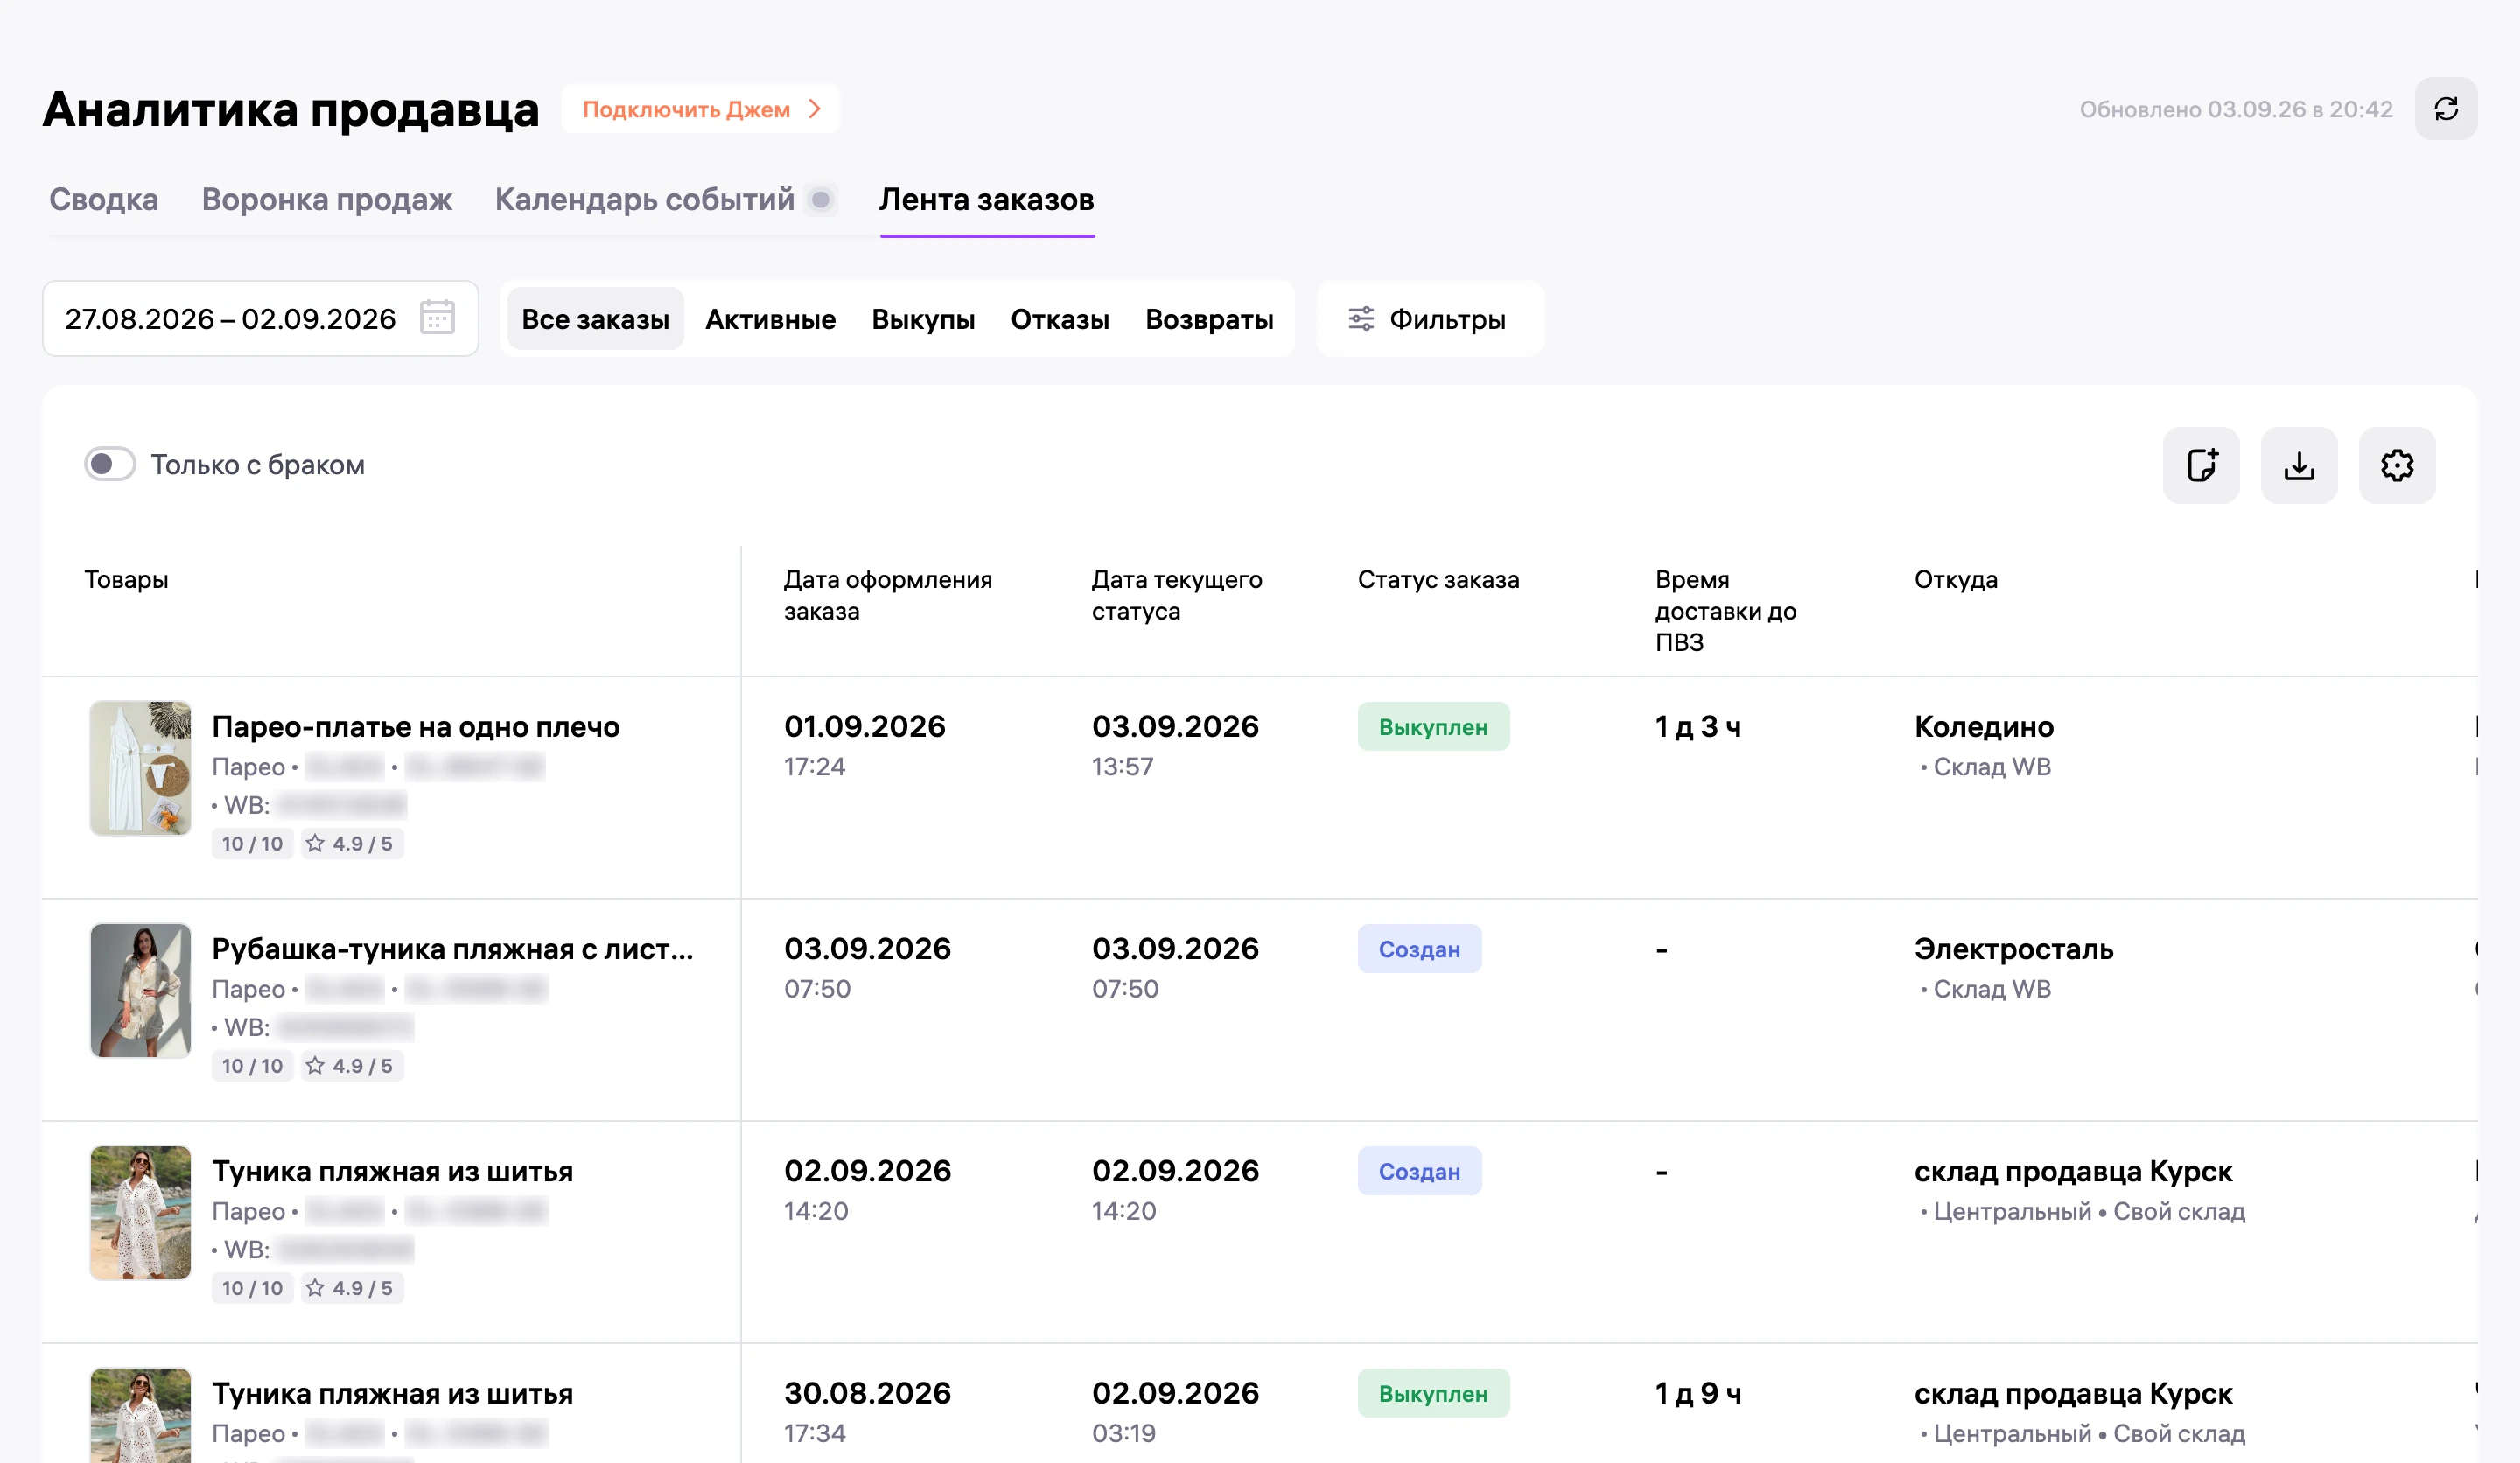
Task: Click the event calendar indicator dot
Action: [821, 200]
